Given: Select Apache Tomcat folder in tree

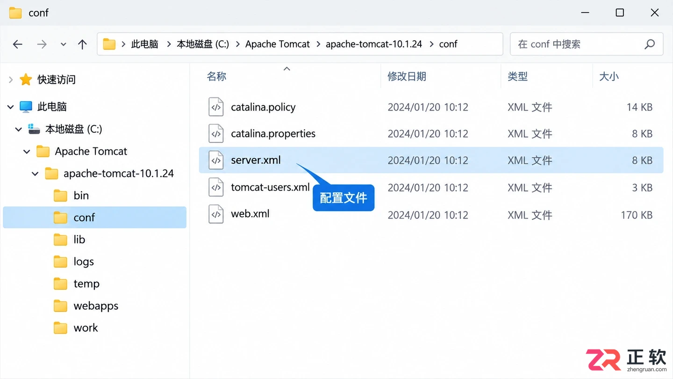Looking at the screenshot, I should pos(91,151).
